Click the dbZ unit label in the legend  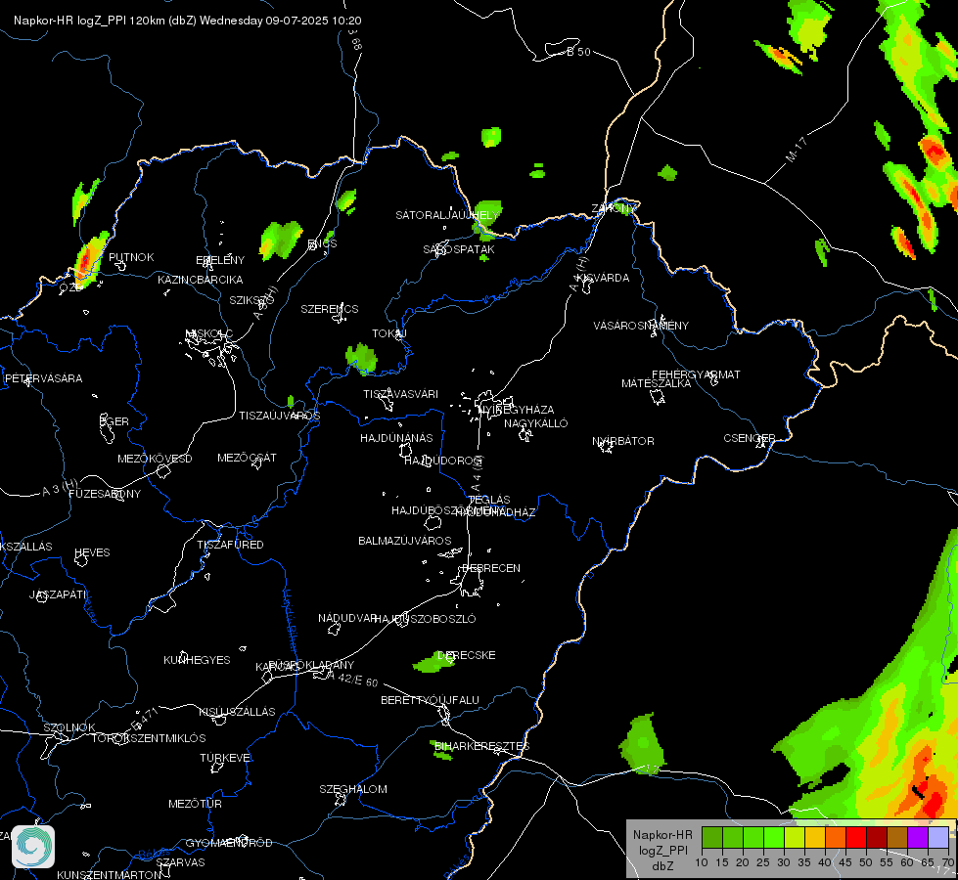point(662,866)
